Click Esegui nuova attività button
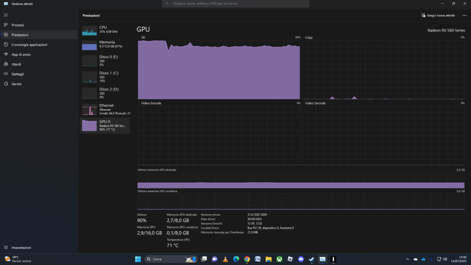 (438, 16)
